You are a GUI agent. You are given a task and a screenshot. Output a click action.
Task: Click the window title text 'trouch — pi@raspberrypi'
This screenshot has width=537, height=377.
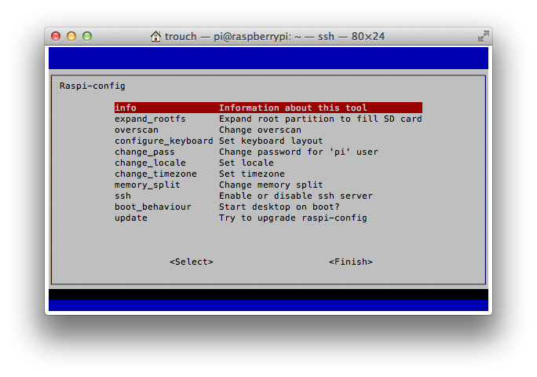click(x=228, y=36)
